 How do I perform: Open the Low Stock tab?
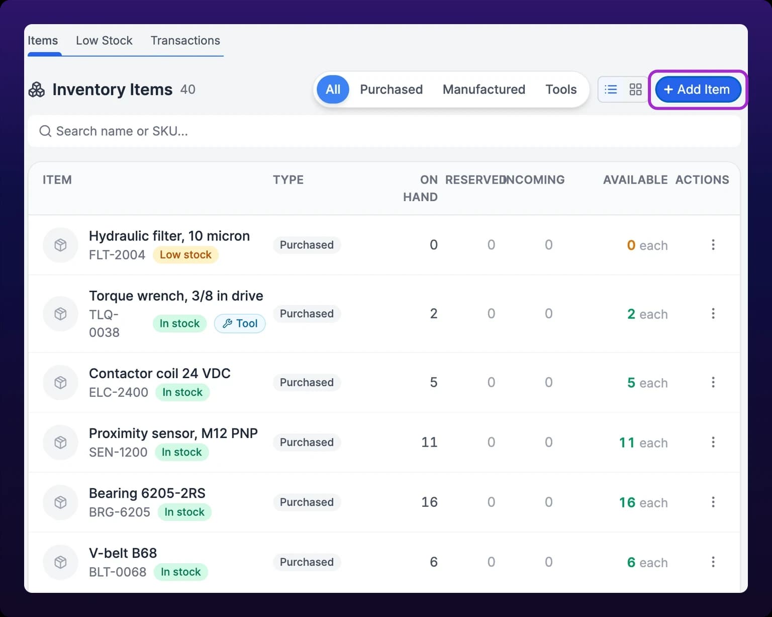click(104, 41)
